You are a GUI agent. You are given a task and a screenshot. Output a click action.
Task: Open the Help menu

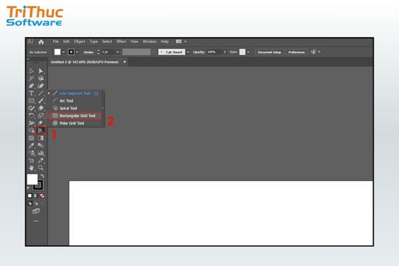[x=165, y=41]
